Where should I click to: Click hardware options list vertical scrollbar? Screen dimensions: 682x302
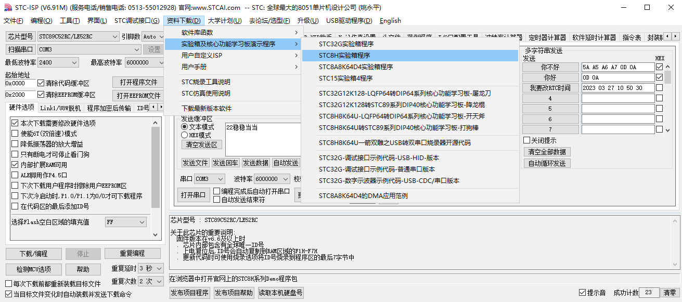(156, 179)
